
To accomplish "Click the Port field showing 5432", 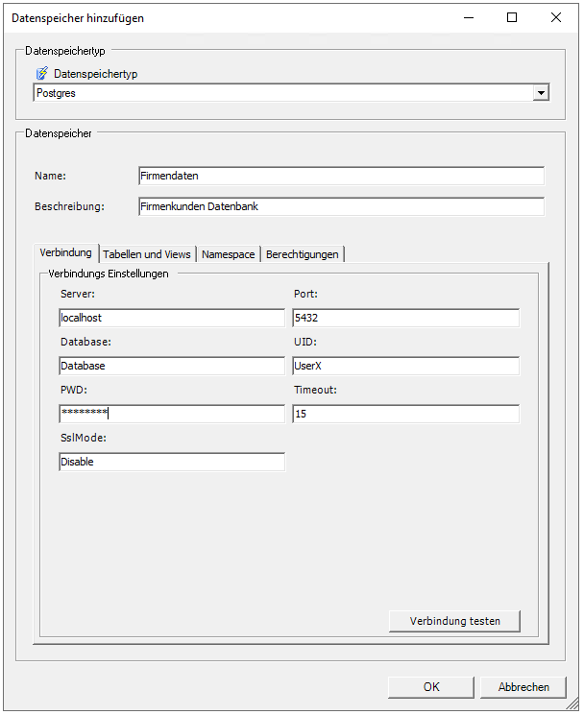I will (405, 318).
